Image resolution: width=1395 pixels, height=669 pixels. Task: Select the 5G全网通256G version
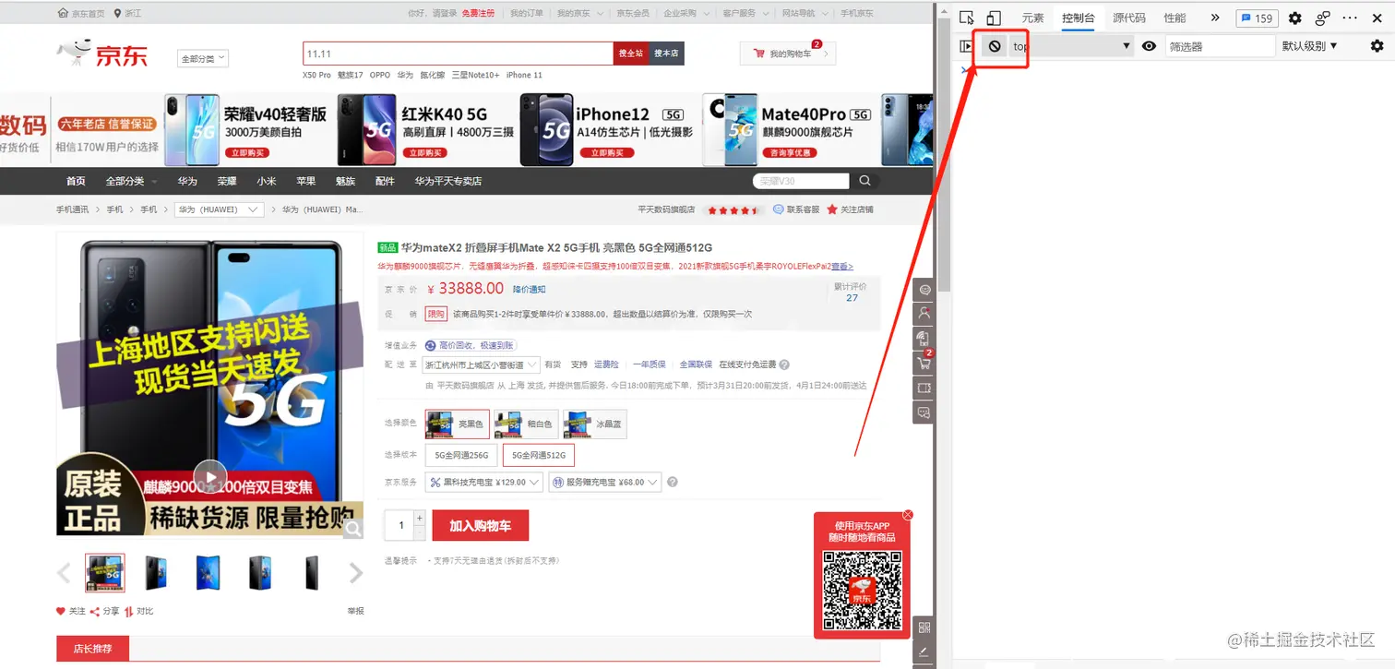[461, 455]
